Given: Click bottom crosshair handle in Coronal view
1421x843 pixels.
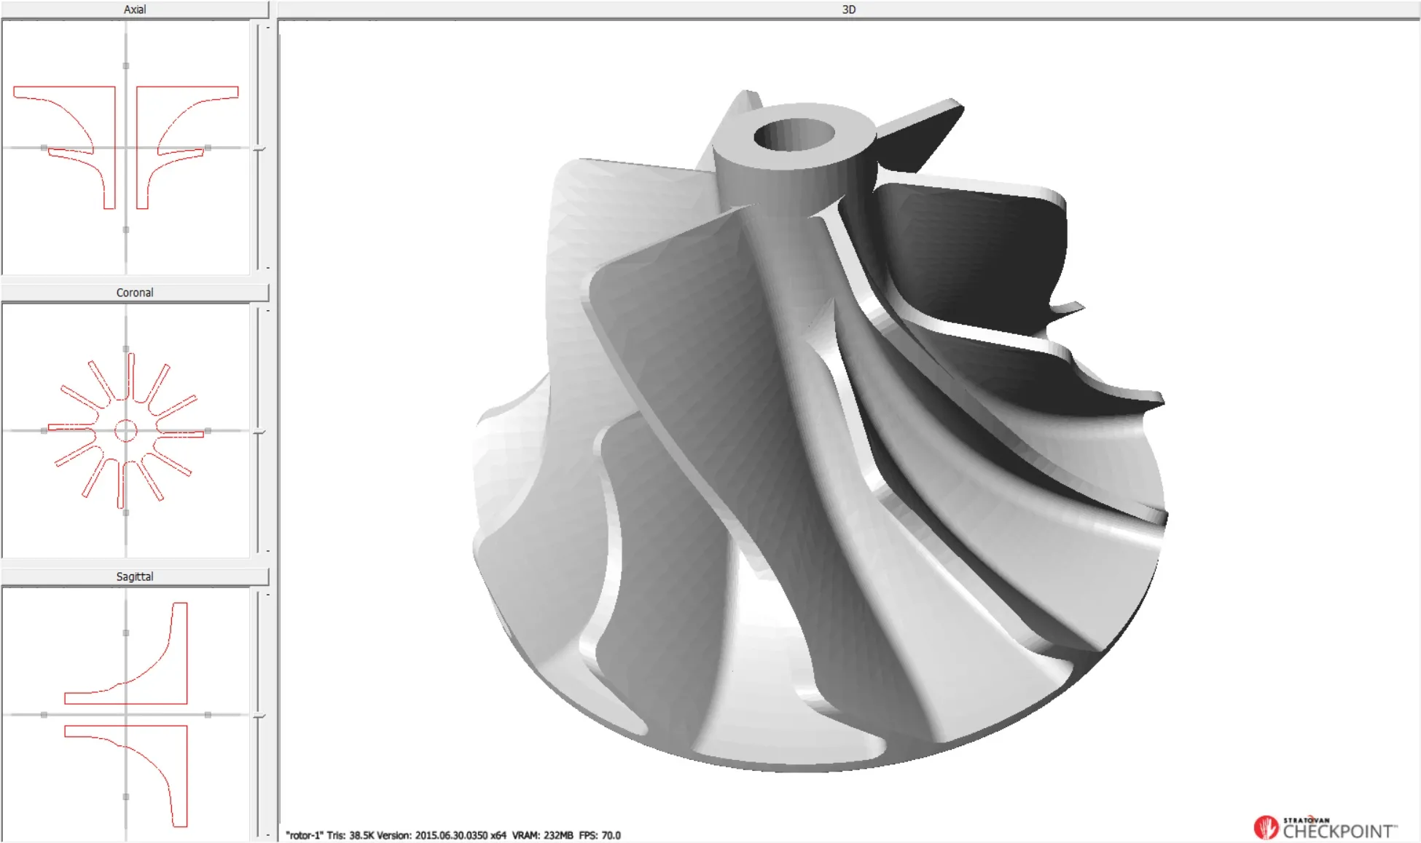Looking at the screenshot, I should (x=126, y=513).
